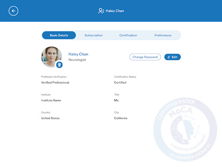This screenshot has width=222, height=167.
Task: Click the certification badge on profile photo
Action: [59, 65]
